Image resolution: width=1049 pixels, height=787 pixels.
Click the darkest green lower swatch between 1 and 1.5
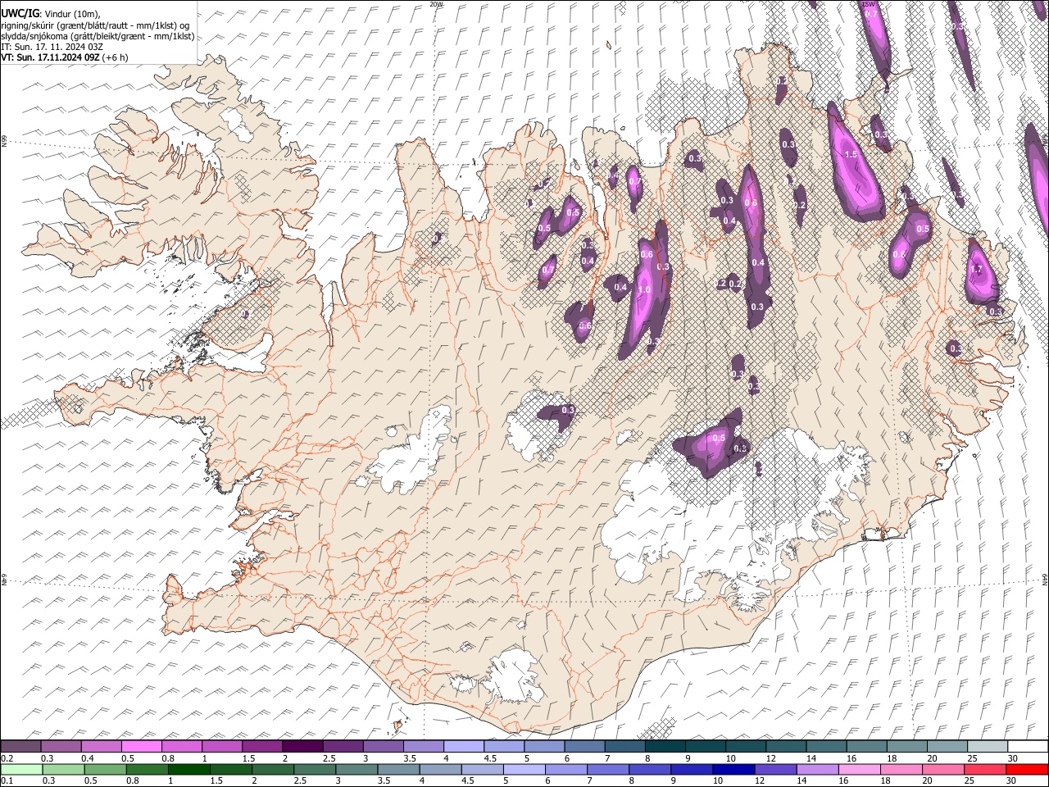click(x=189, y=769)
